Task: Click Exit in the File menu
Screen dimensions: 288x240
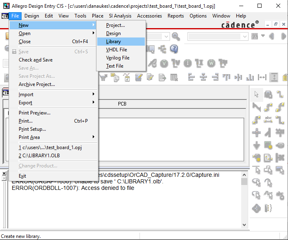Action: pyautogui.click(x=53, y=176)
